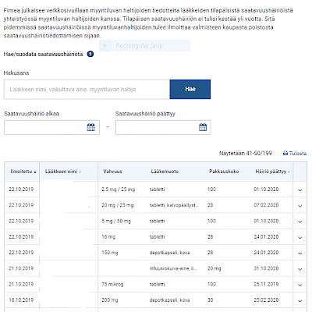Expand row with 5 mg / 50 mg
This screenshot has width=312, height=312.
point(300,222)
